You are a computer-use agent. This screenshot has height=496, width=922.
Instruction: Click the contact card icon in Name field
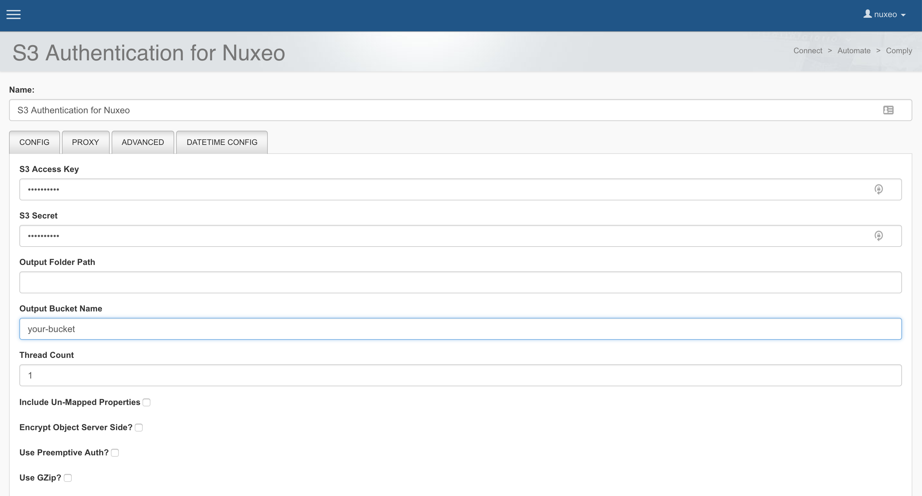click(888, 110)
